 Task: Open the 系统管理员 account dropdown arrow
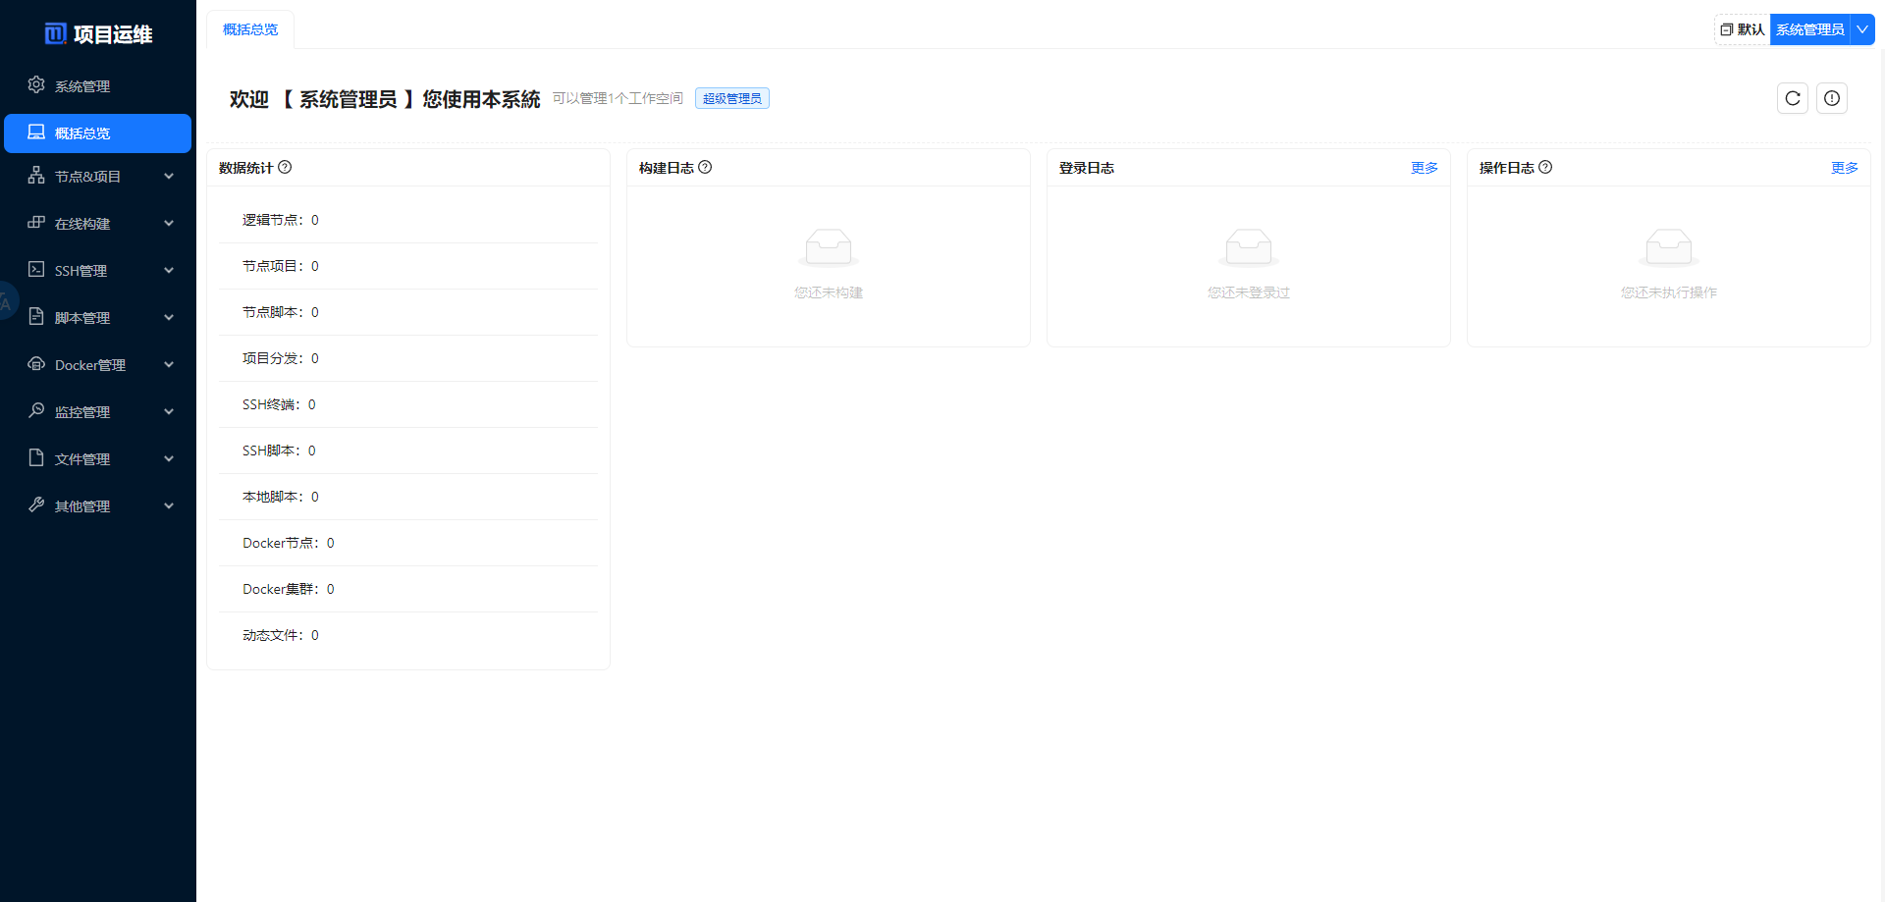[1862, 29]
